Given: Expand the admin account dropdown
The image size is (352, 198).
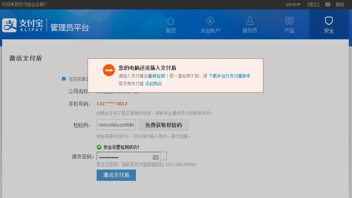Looking at the screenshot, I should 293,5.
